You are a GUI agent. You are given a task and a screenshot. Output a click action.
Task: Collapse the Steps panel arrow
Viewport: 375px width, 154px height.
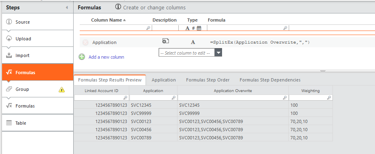[x=67, y=8]
